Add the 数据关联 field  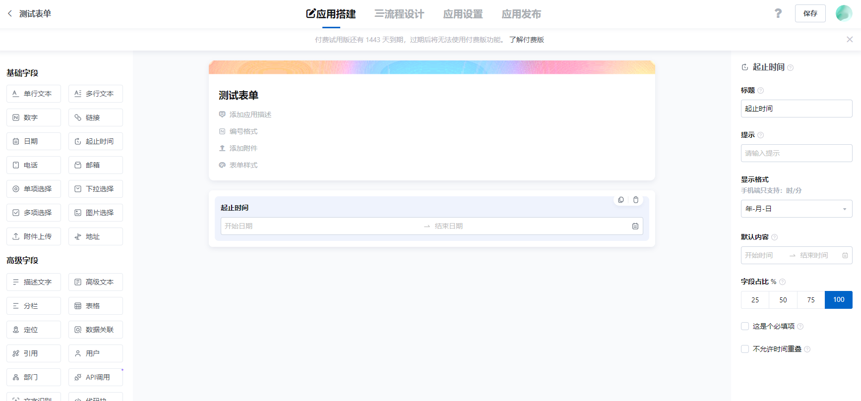pos(96,330)
